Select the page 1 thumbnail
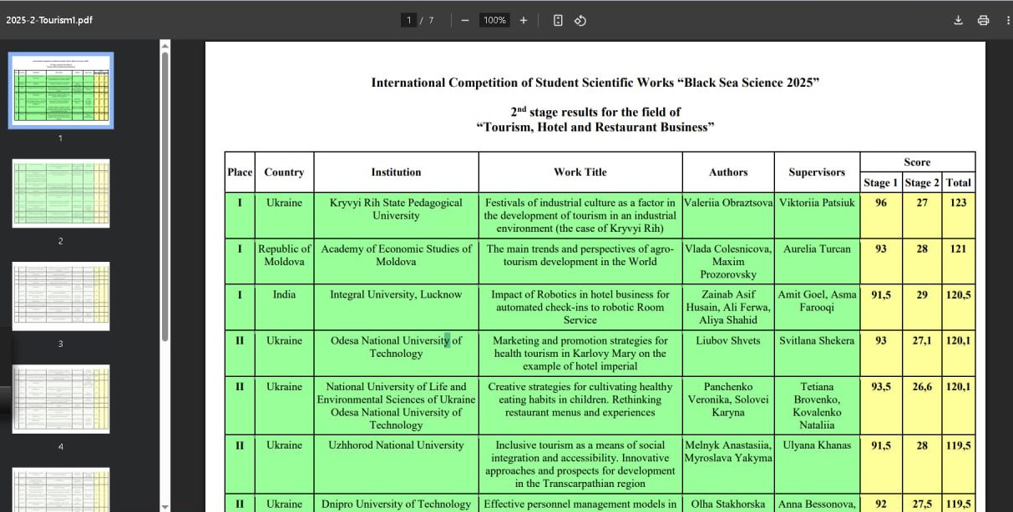Viewport: 1013px width, 512px height. [61, 90]
